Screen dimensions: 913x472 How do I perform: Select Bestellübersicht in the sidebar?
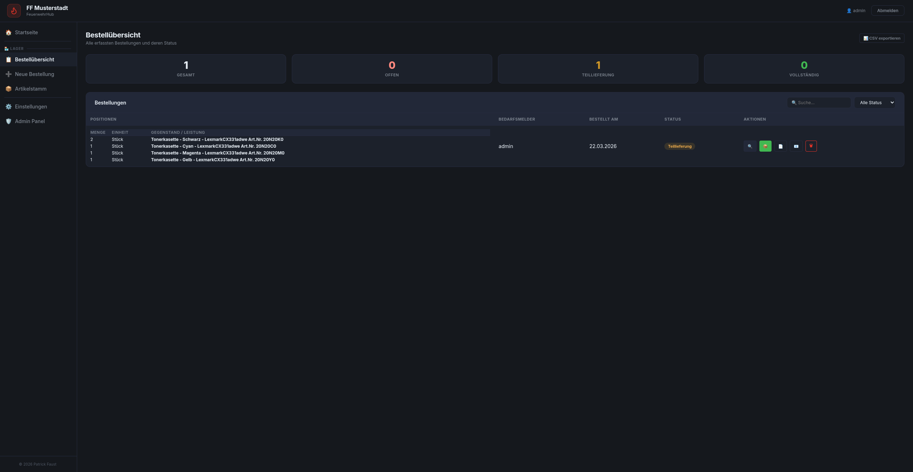coord(34,60)
